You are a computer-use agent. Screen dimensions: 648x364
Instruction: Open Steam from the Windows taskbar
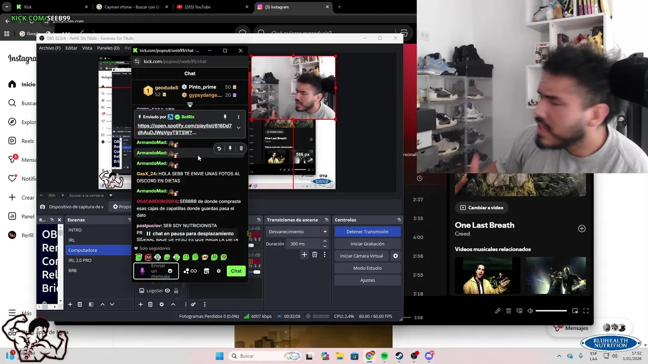[x=399, y=356]
